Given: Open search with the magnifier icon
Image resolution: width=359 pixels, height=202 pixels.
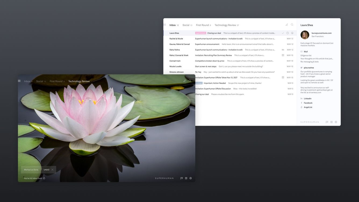Looking at the screenshot, I should (x=292, y=25).
